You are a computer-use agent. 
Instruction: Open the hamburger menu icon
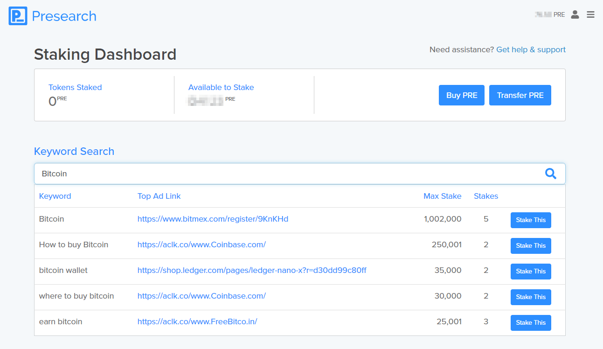[590, 14]
